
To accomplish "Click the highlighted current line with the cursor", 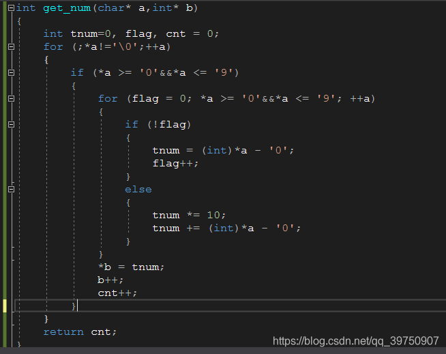I will (x=230, y=306).
